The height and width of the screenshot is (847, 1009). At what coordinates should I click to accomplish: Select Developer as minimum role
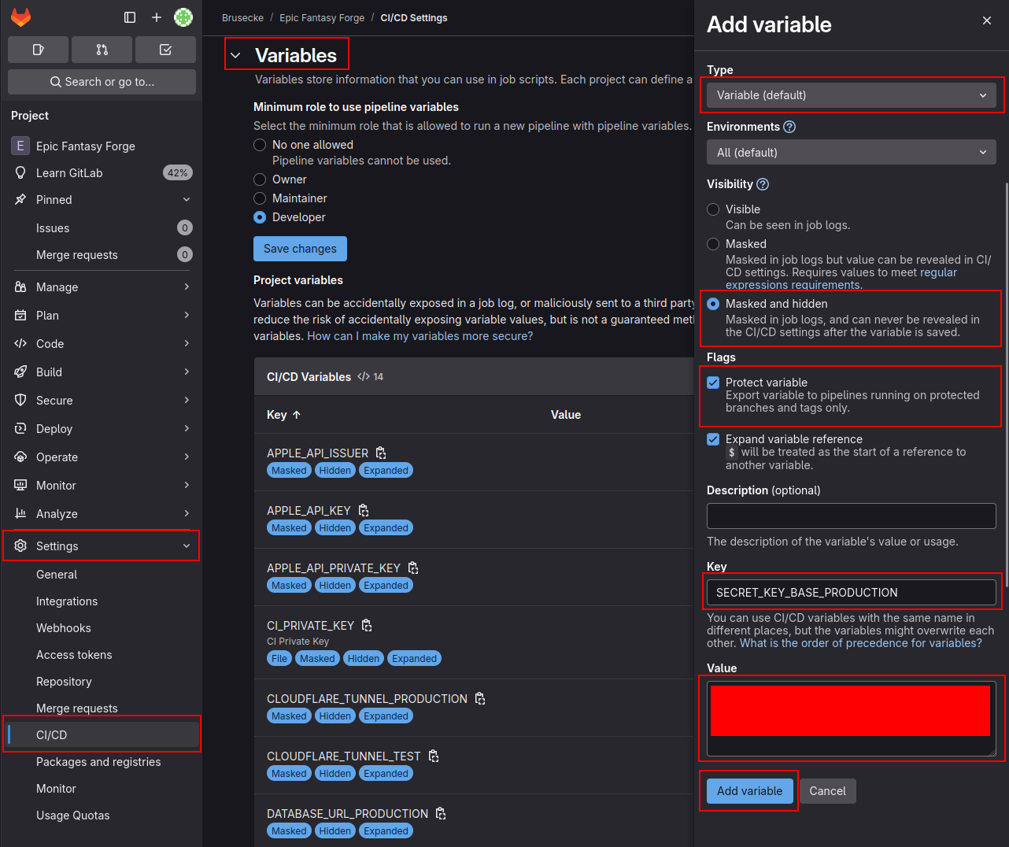[260, 217]
